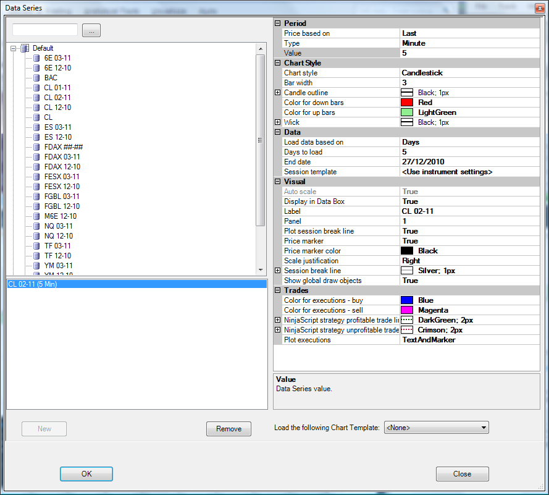
Task: Expand the Candle outline property
Action: point(278,93)
